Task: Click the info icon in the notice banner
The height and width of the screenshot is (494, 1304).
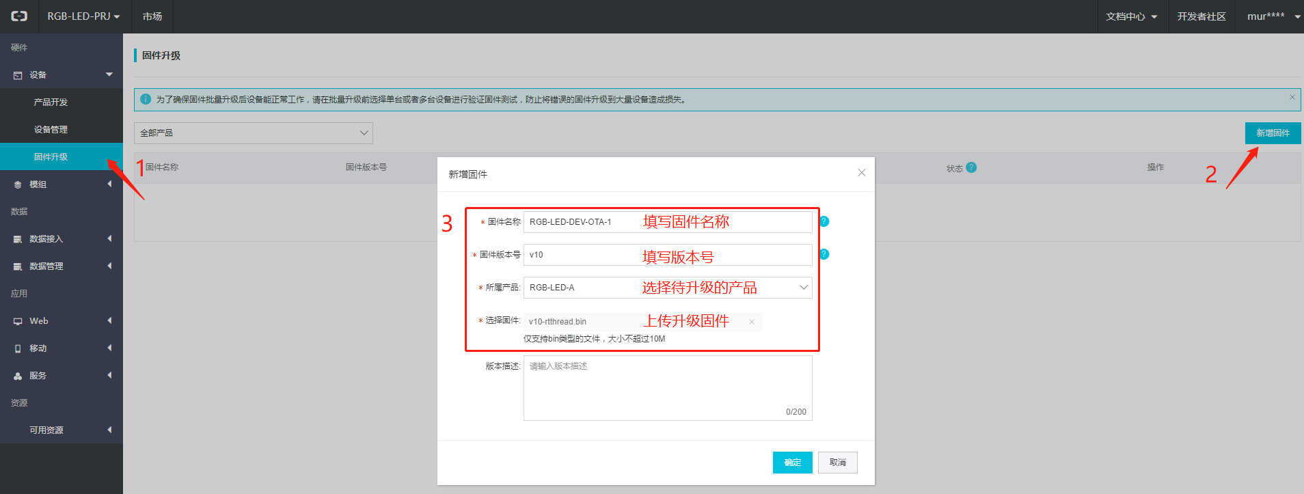Action: tap(146, 99)
